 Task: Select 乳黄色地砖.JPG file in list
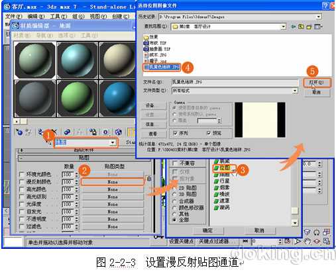162,67
